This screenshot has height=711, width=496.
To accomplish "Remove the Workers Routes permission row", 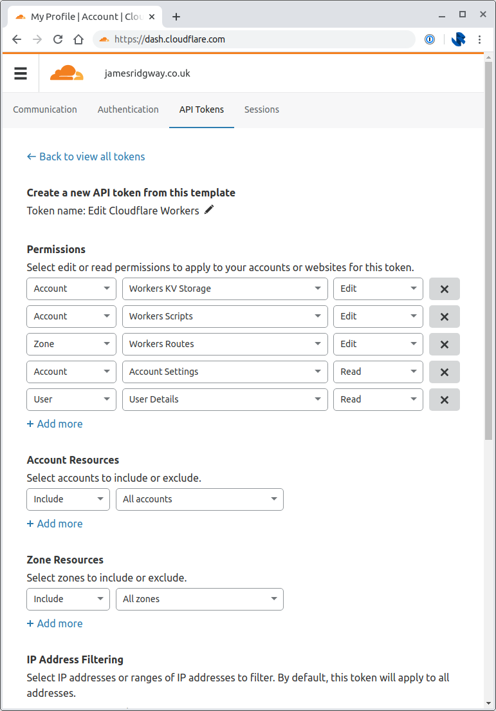I will click(x=445, y=344).
